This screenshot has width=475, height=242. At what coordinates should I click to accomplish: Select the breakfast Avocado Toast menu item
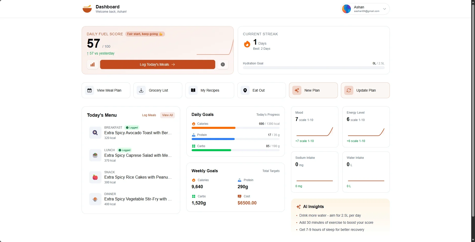pos(138,133)
